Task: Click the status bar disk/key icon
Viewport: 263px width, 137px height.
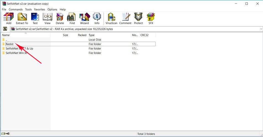Action: 5,134
